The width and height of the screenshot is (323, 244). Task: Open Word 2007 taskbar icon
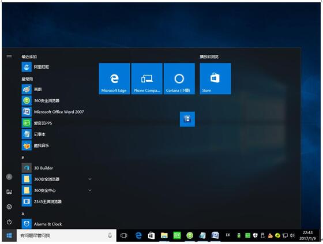click(215, 235)
